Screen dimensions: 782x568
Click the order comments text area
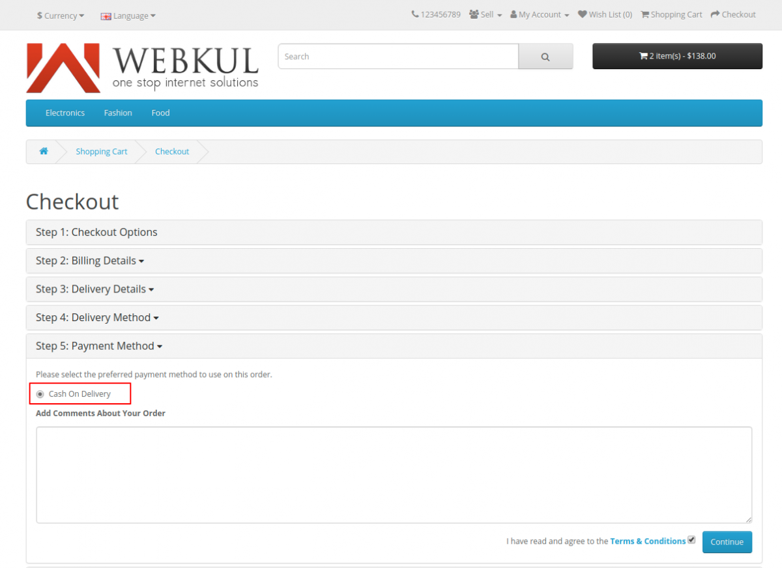click(394, 475)
